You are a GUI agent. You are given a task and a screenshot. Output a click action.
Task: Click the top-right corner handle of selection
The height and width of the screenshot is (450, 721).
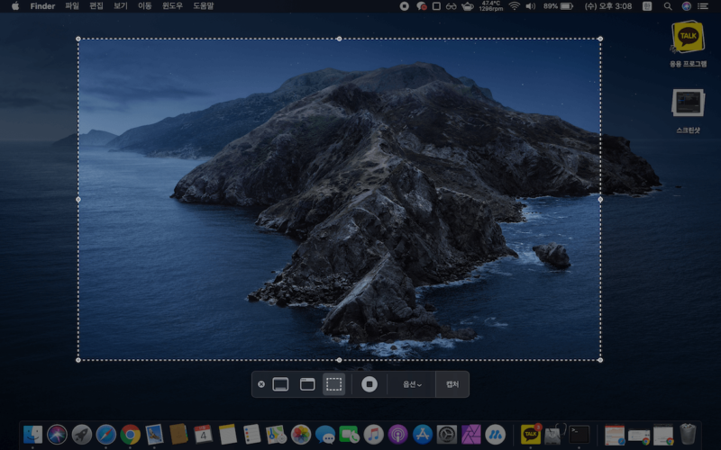tap(600, 39)
